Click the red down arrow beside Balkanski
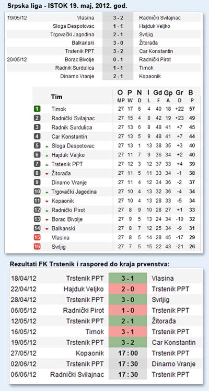This screenshot has height=391, width=209. coord(47,229)
